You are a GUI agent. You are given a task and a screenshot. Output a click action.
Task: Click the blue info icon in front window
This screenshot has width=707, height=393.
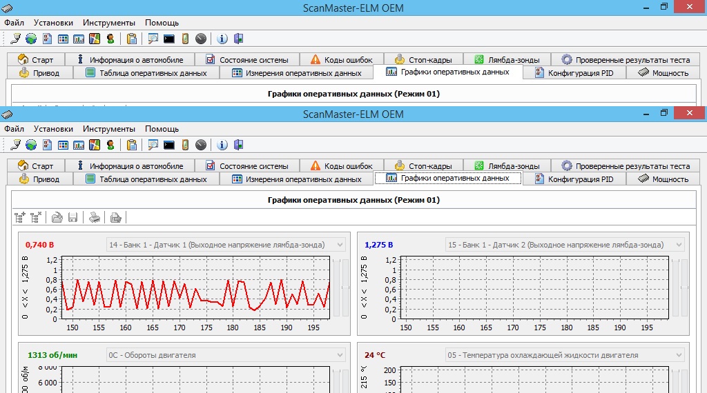pyautogui.click(x=222, y=145)
